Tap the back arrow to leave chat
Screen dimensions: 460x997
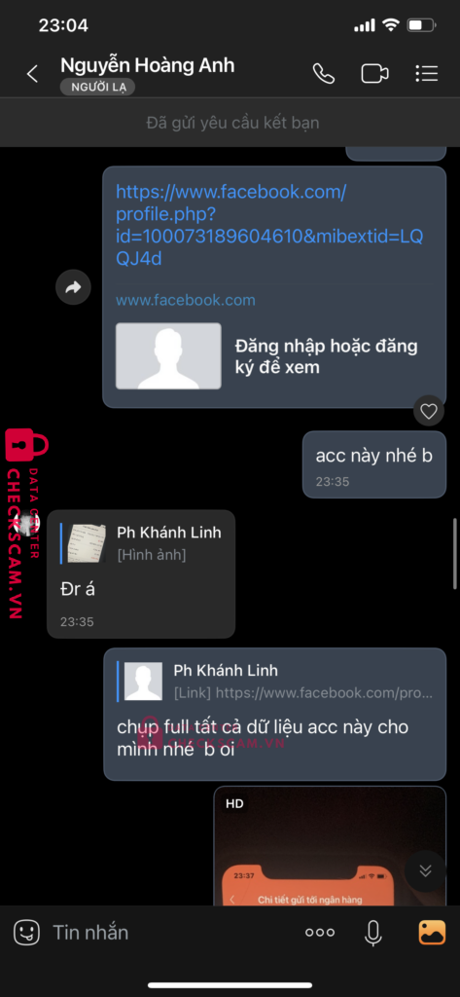[x=32, y=74]
